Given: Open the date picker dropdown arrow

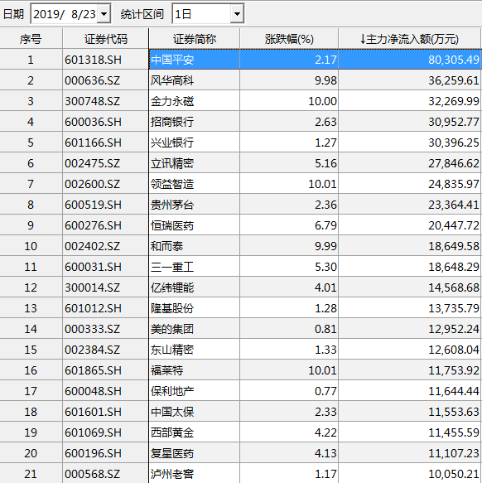Looking at the screenshot, I should click(104, 14).
